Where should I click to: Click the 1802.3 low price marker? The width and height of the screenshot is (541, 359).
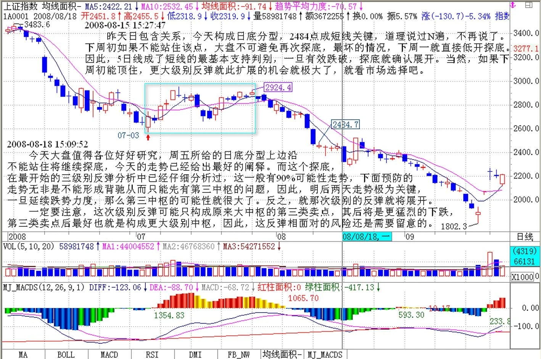pyautogui.click(x=454, y=226)
